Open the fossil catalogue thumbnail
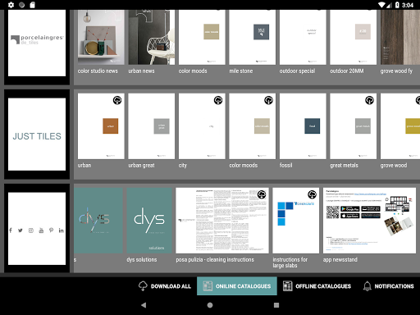 point(303,126)
